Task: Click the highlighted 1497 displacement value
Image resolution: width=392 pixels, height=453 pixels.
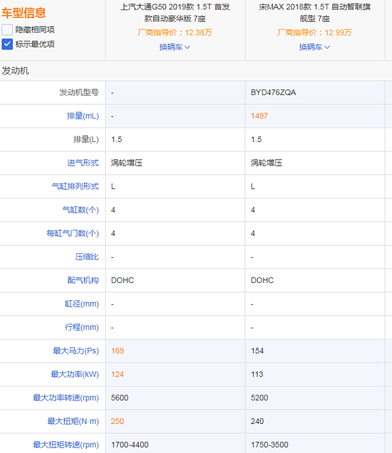Action: click(x=259, y=116)
